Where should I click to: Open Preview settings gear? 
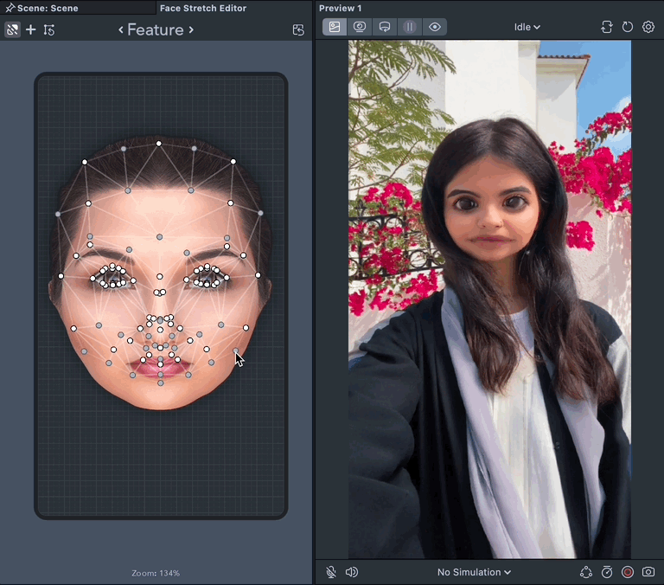click(x=648, y=27)
